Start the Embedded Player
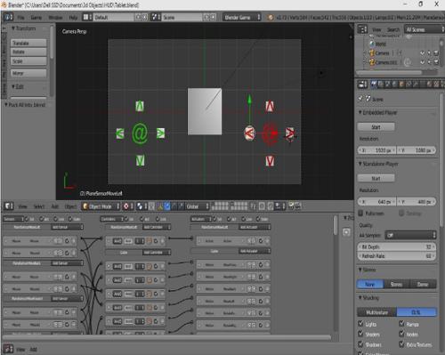Screen dimensions: 445x355 coord(376,127)
